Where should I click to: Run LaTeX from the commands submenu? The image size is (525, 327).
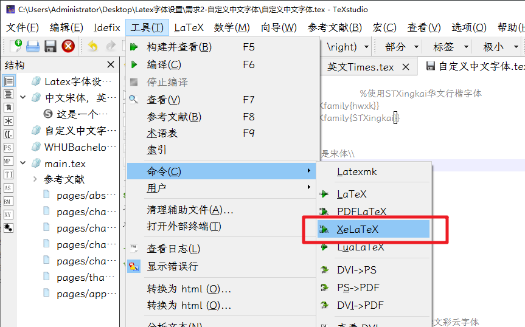click(374, 194)
